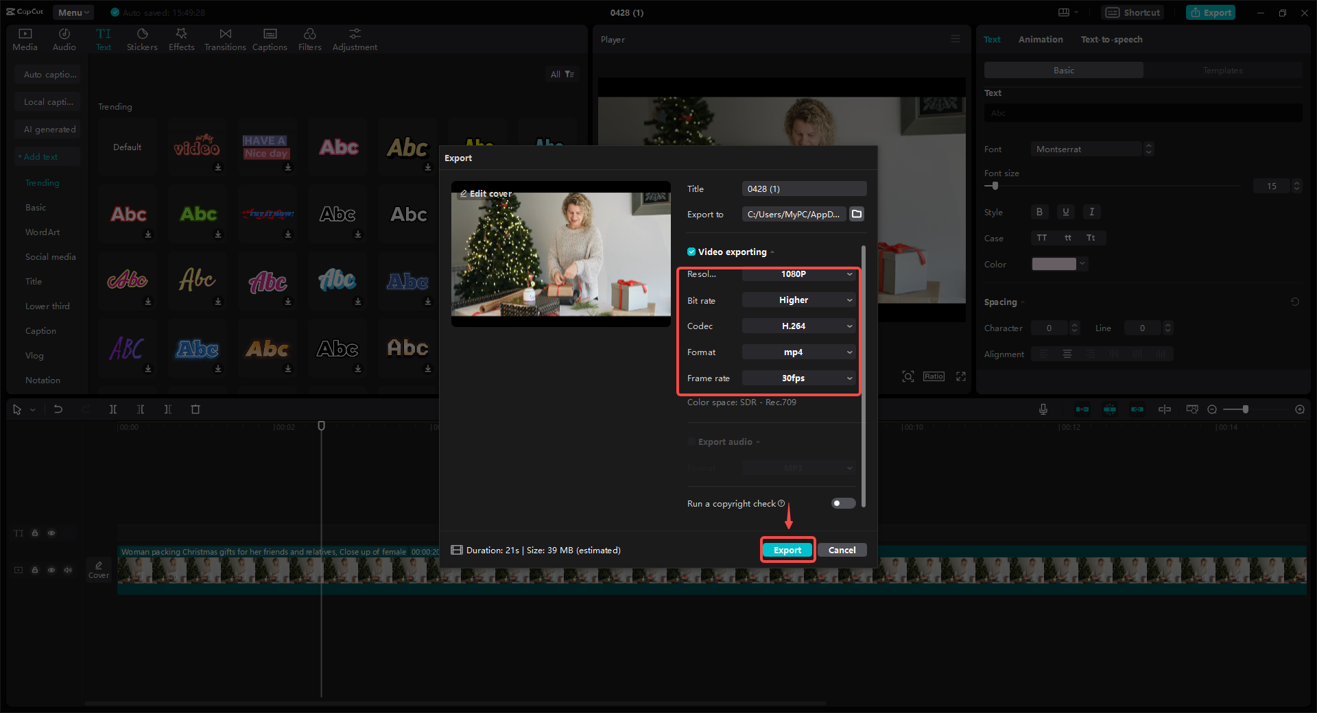
Task: Open the Transitions panel tab
Action: 225,40
